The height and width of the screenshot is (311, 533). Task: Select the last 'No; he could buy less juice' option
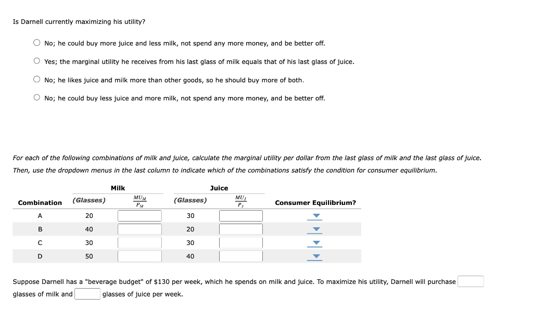(36, 97)
